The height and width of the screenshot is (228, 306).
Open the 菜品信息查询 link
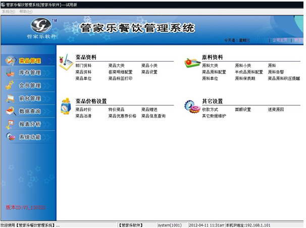point(154,116)
